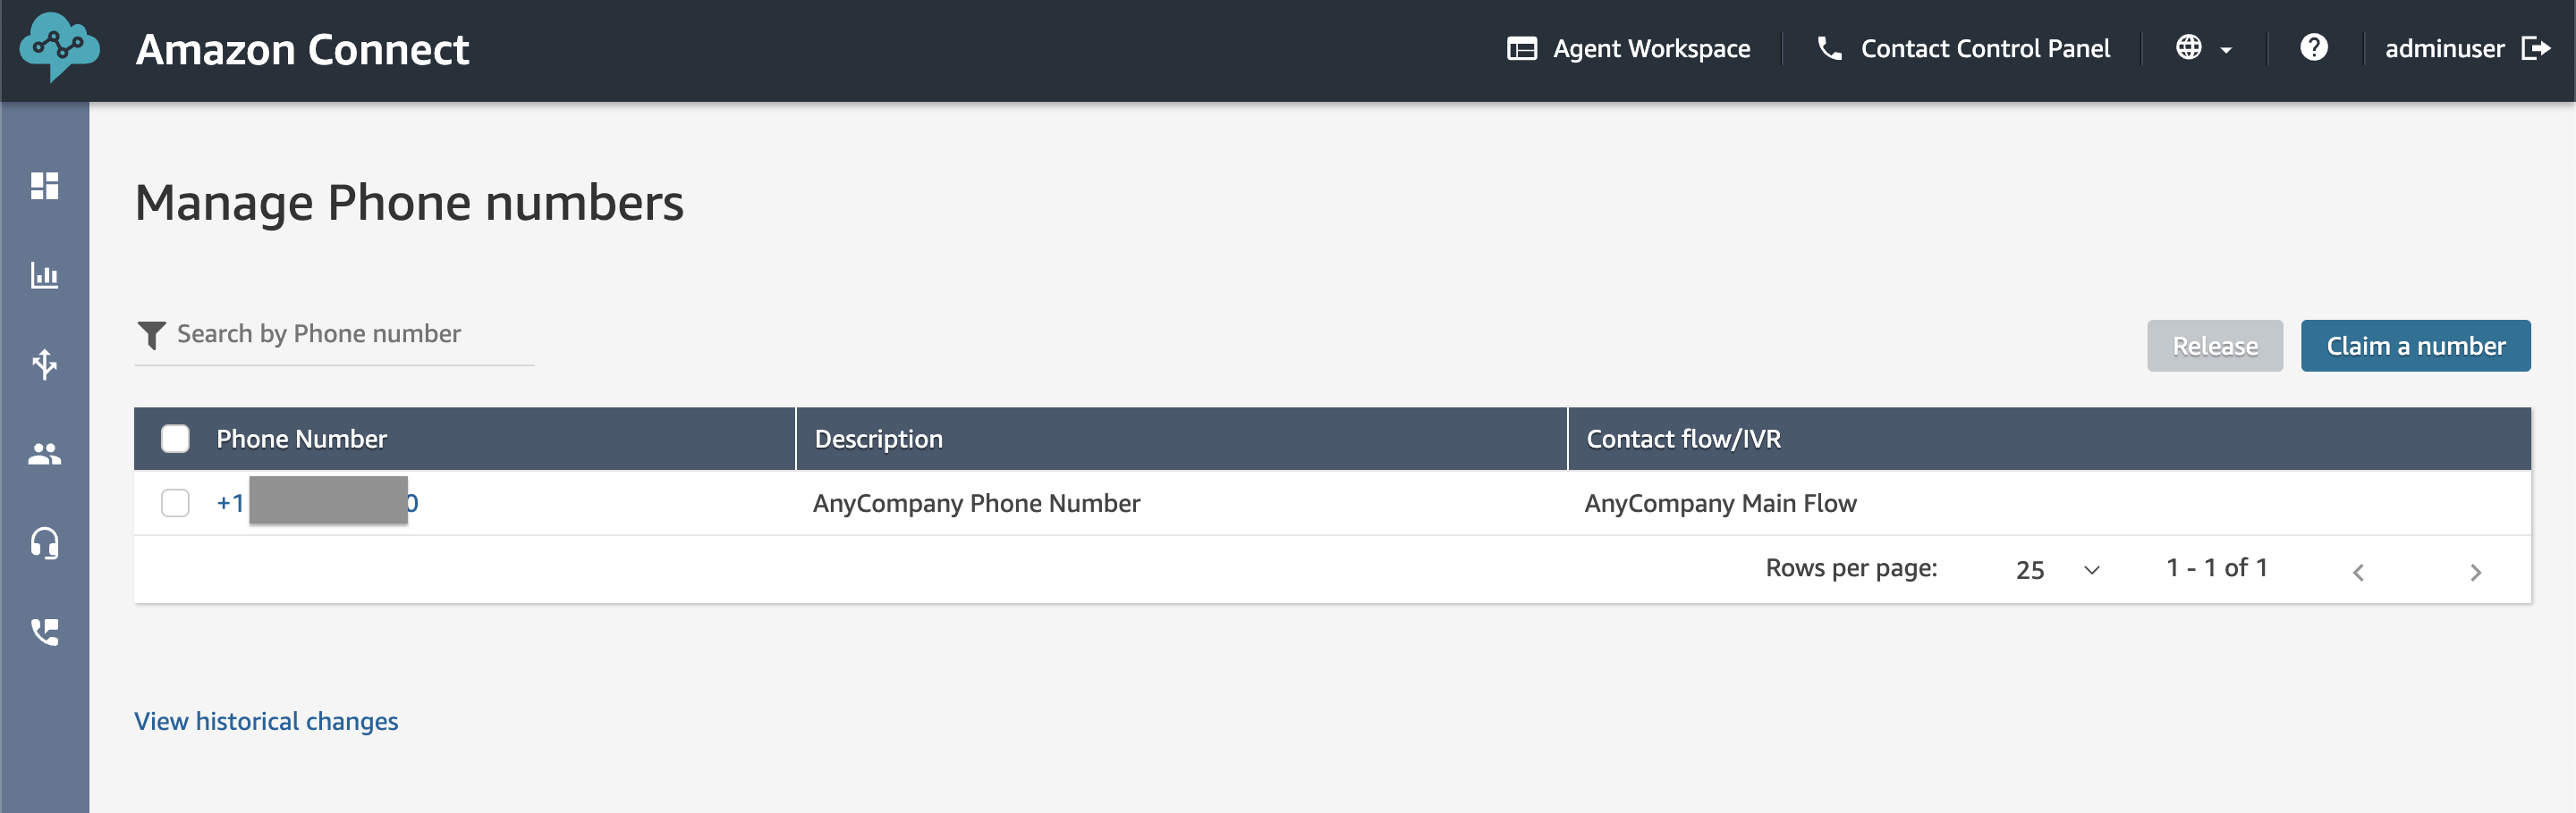Focus the Search by Phone number field
This screenshot has height=813, width=2576.
pos(334,336)
